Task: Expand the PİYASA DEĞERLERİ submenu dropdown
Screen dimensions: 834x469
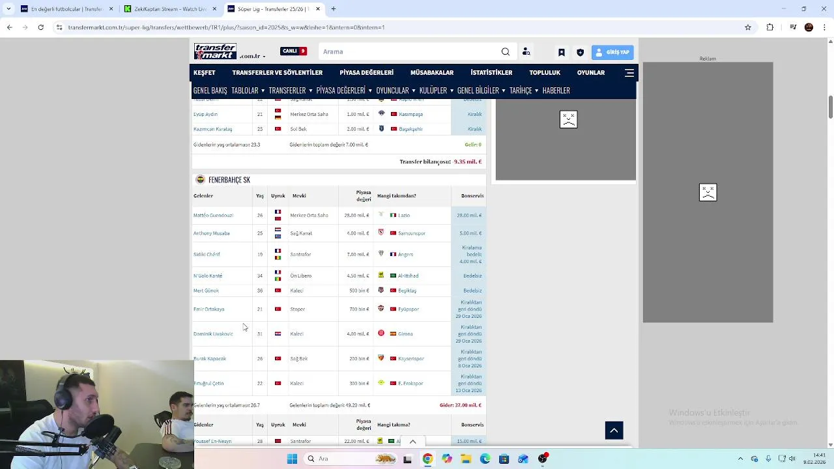Action: pyautogui.click(x=344, y=91)
